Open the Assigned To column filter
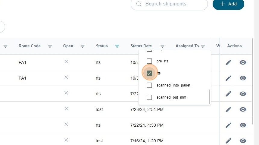Image resolution: width=259 pixels, height=145 pixels. pyautogui.click(x=203, y=46)
